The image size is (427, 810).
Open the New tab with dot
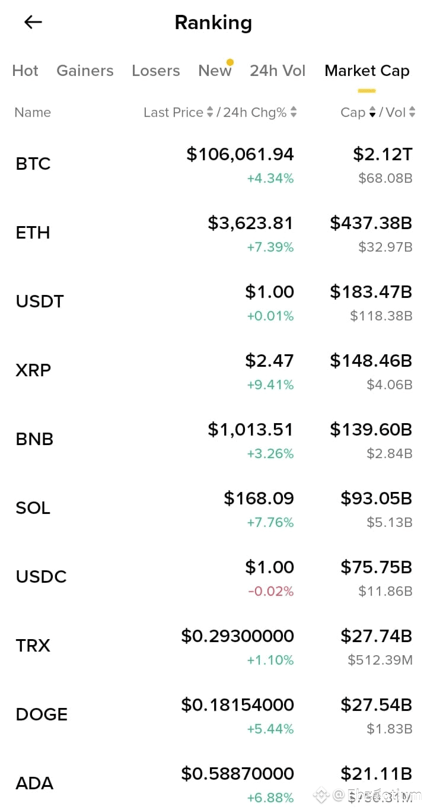point(215,70)
